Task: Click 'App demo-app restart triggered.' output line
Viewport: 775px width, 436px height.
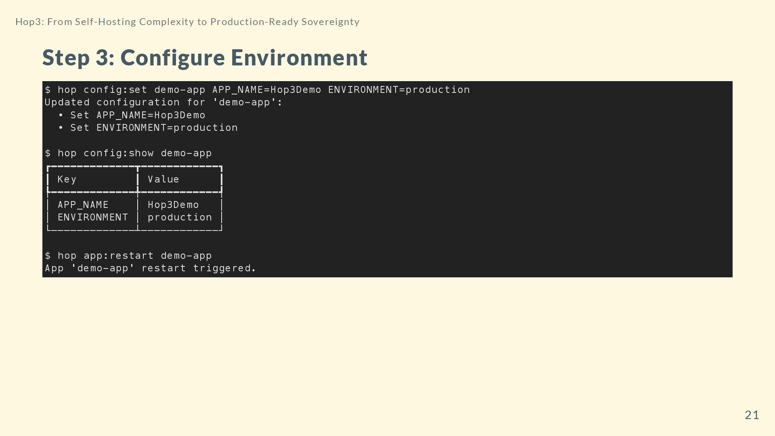Action: (150, 268)
